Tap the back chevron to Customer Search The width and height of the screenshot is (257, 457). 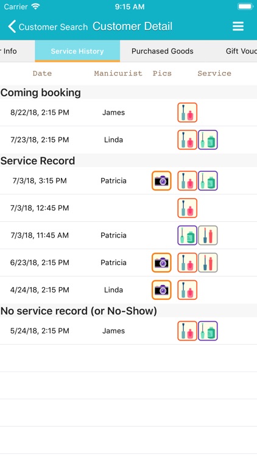point(12,27)
